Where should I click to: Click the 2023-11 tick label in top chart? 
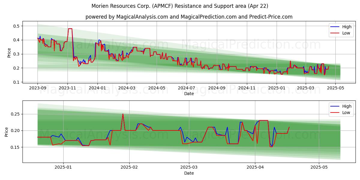click(x=67, y=88)
